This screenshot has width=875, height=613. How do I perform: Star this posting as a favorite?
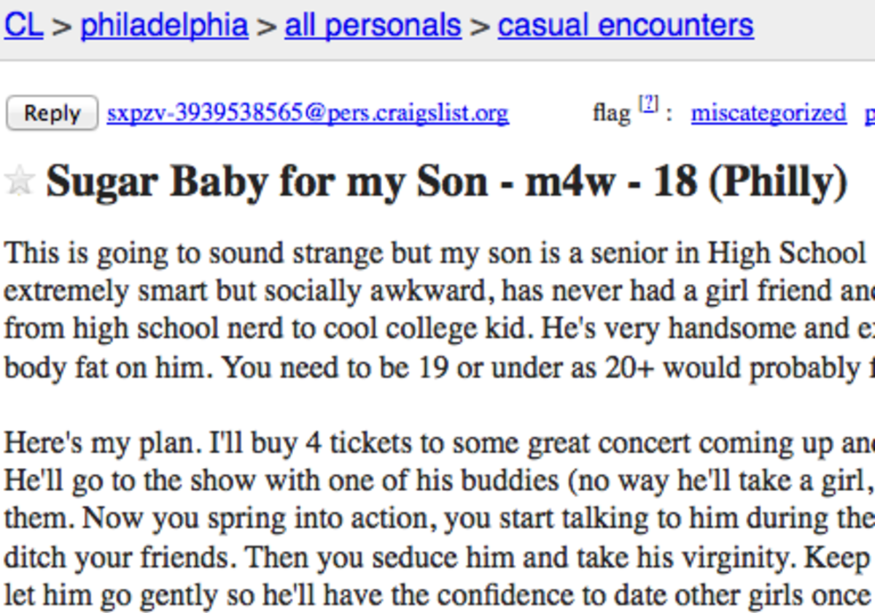click(x=19, y=181)
